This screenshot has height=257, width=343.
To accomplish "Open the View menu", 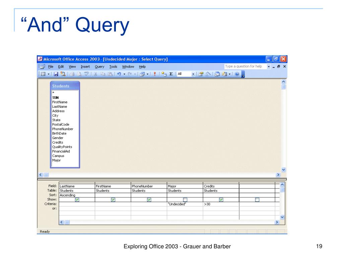I will click(x=72, y=67).
